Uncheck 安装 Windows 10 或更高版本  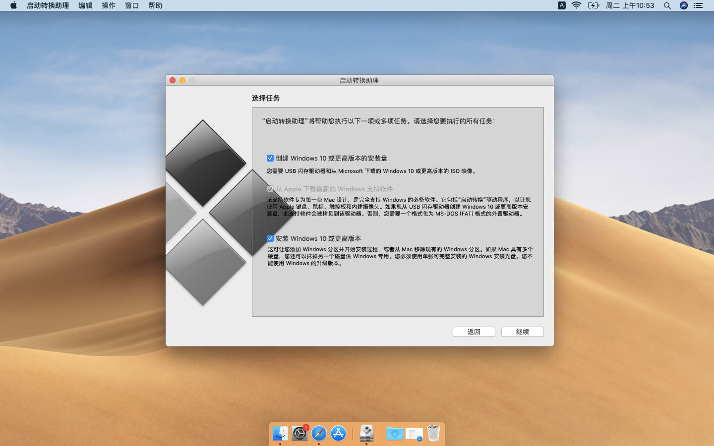270,238
